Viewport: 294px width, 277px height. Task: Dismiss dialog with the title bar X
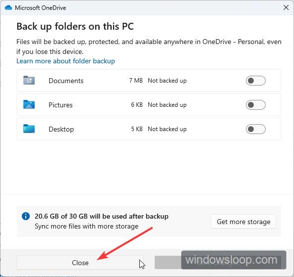[x=286, y=8]
